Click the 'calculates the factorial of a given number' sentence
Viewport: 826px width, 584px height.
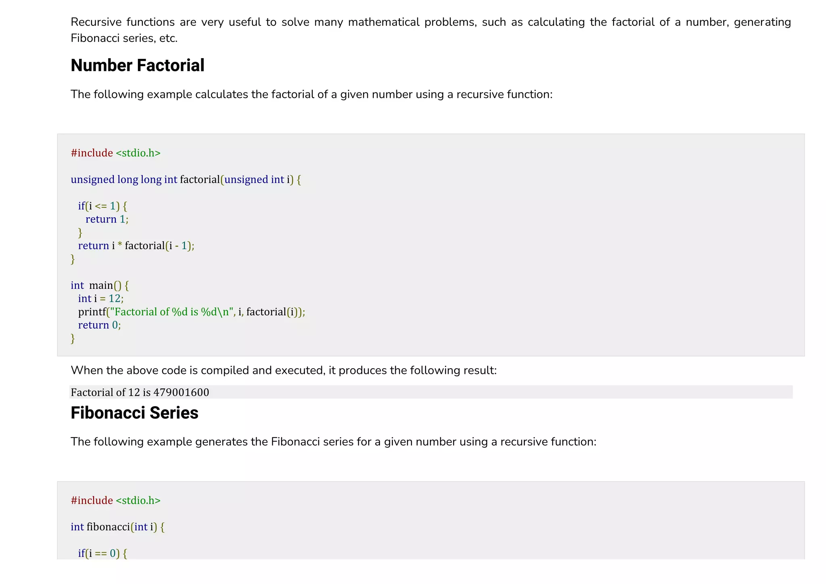point(311,94)
